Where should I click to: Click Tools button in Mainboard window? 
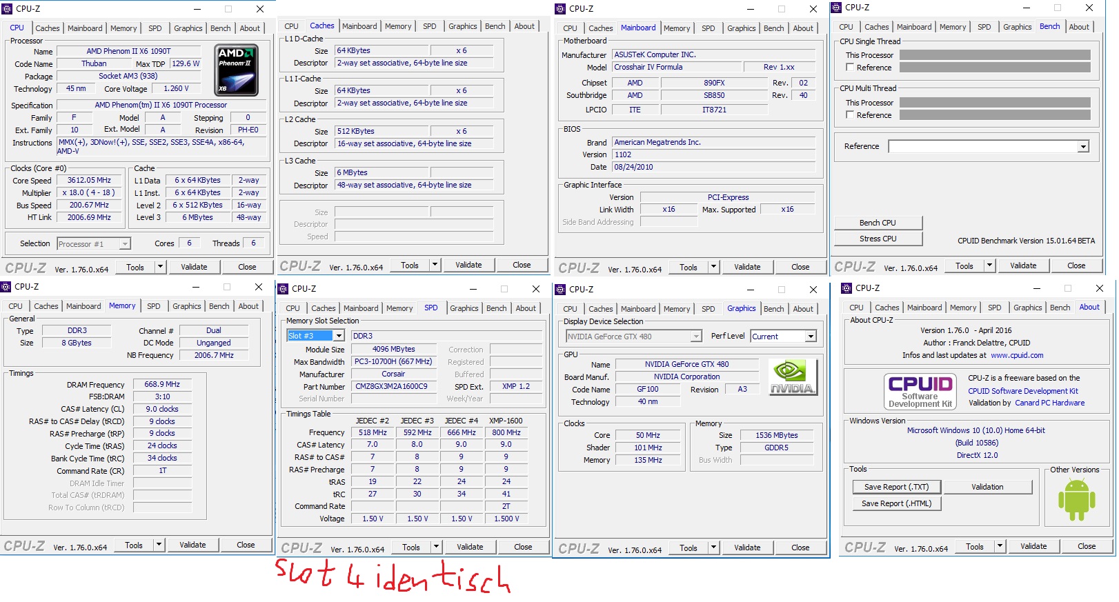(x=689, y=267)
